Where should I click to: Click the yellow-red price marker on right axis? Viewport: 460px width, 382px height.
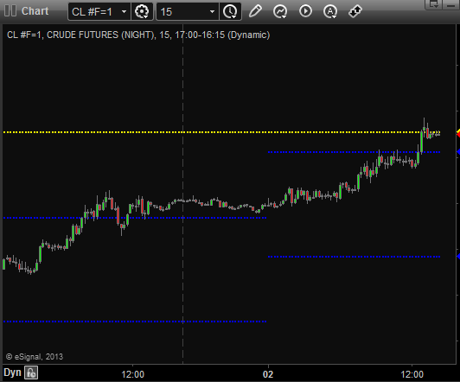[x=458, y=133]
